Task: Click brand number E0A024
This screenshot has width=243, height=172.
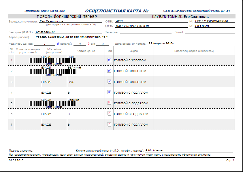Action: click(46, 100)
